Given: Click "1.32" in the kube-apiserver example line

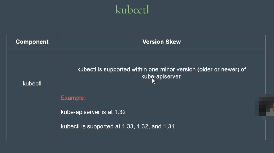Looking at the screenshot, I should point(120,112).
